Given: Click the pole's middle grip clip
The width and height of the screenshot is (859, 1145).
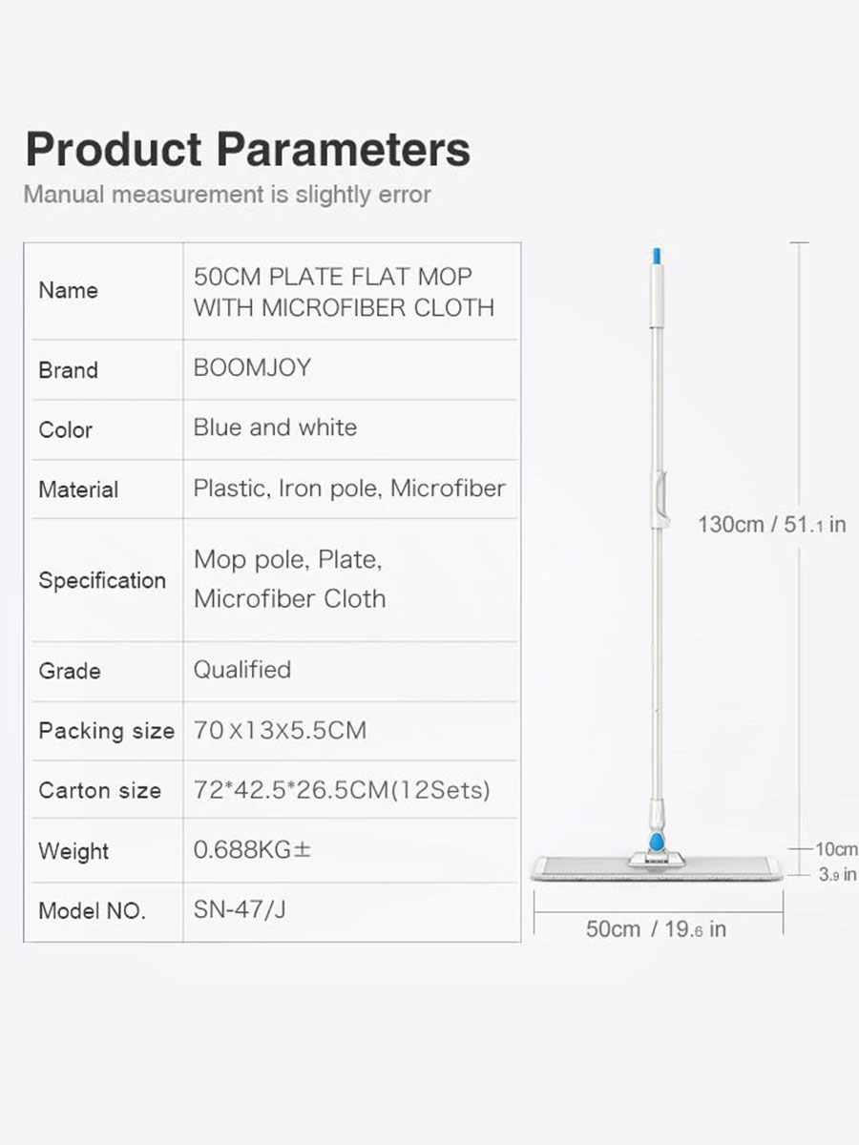Looking at the screenshot, I should 660,500.
